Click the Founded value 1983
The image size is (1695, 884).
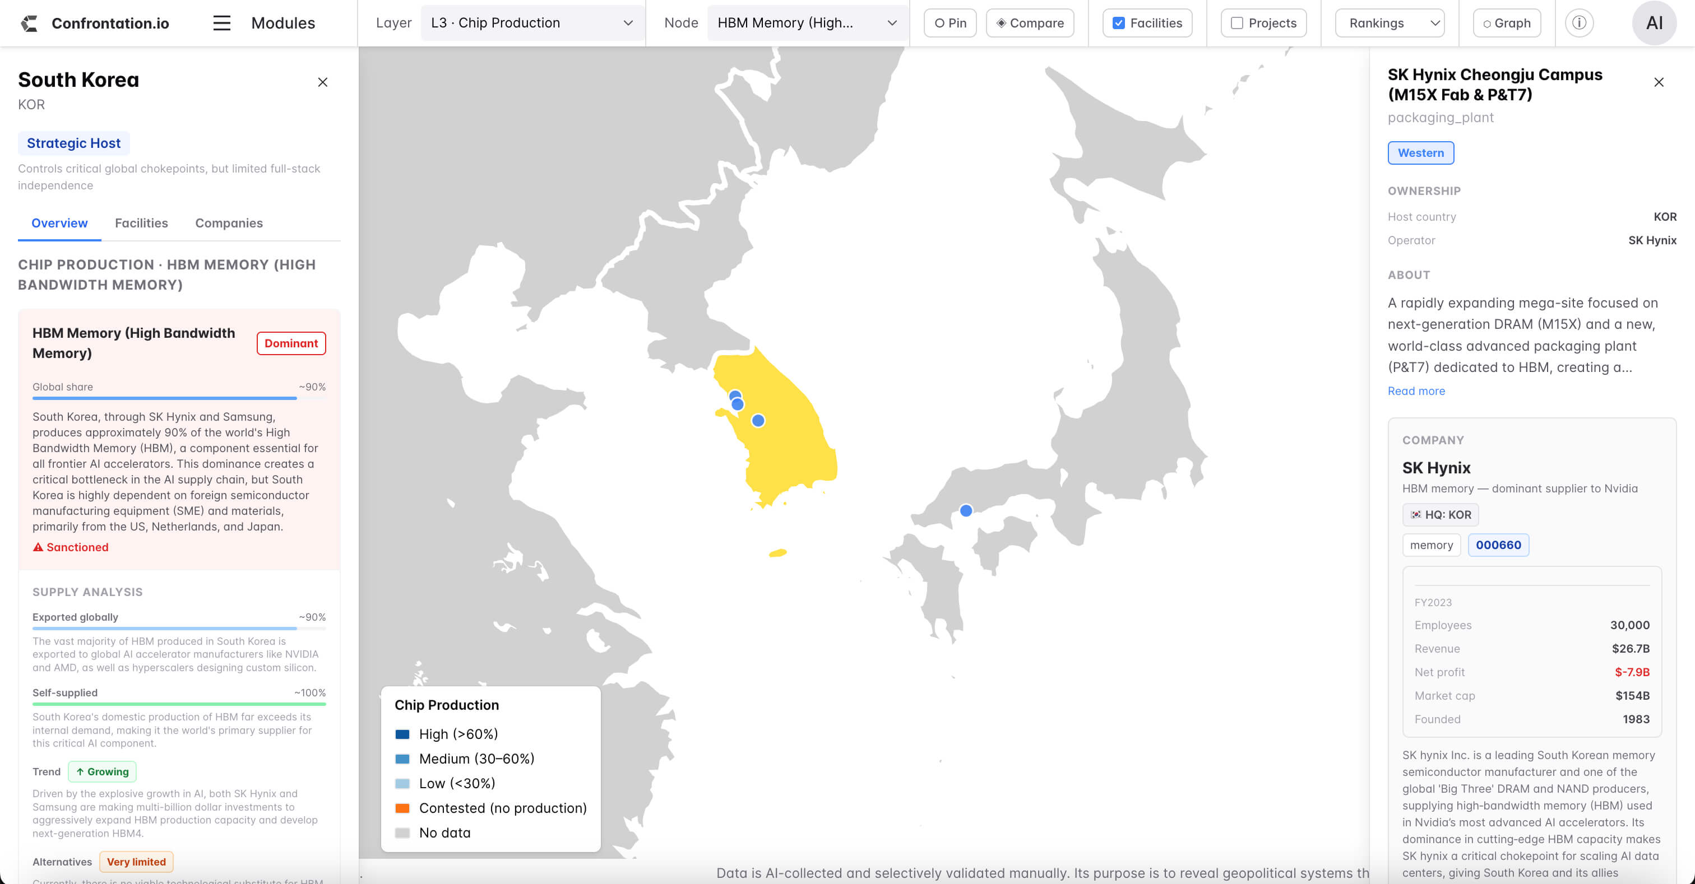tap(1636, 719)
